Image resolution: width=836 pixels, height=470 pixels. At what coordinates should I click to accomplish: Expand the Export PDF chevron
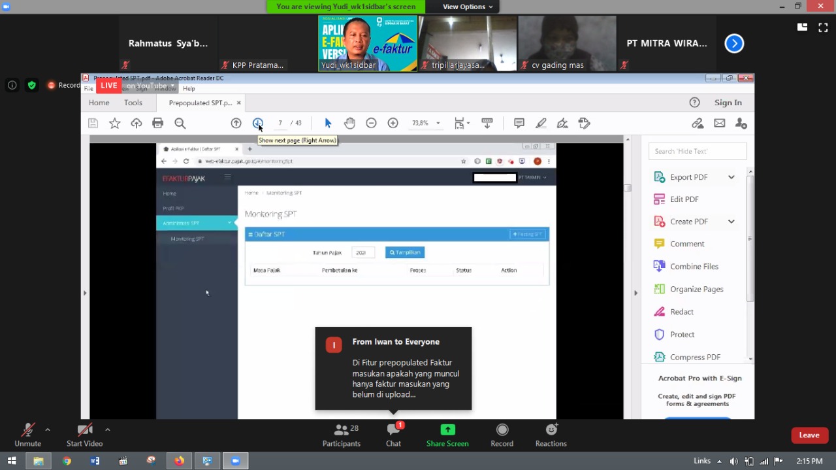coord(731,177)
